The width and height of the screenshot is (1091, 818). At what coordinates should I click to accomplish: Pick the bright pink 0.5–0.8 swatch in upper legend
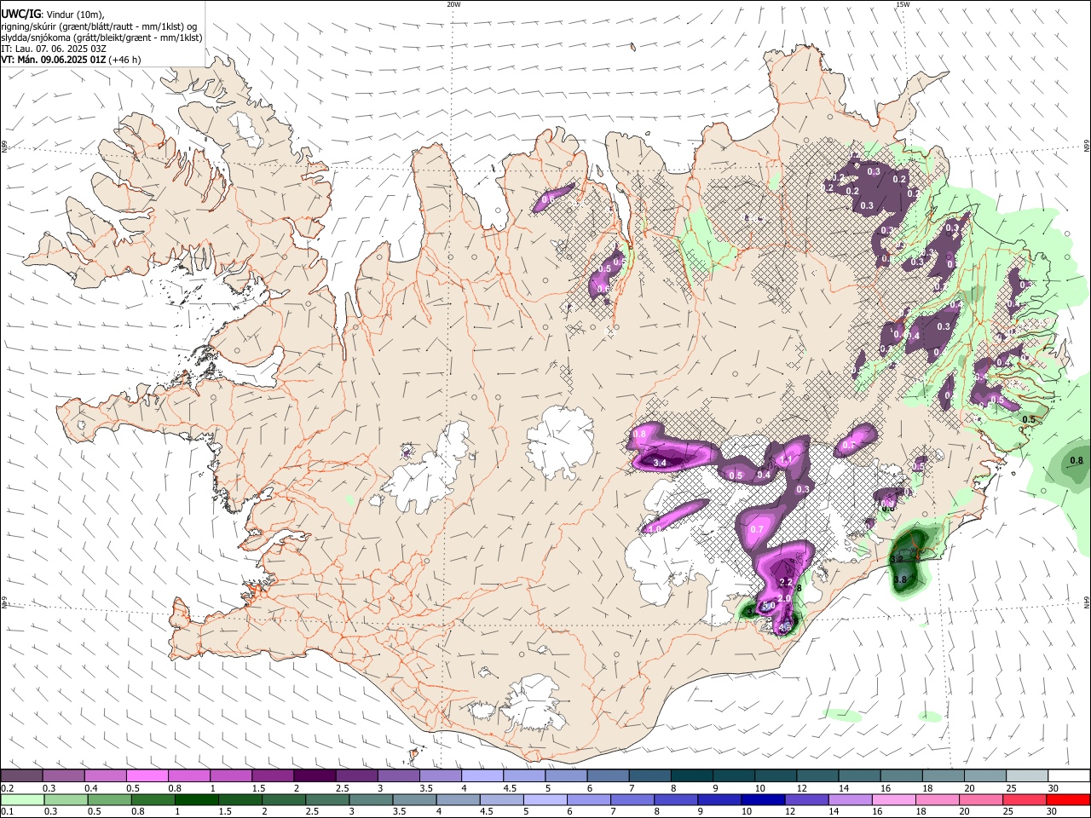coord(147,776)
